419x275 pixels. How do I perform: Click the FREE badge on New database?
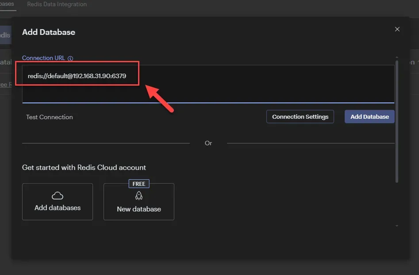click(139, 184)
